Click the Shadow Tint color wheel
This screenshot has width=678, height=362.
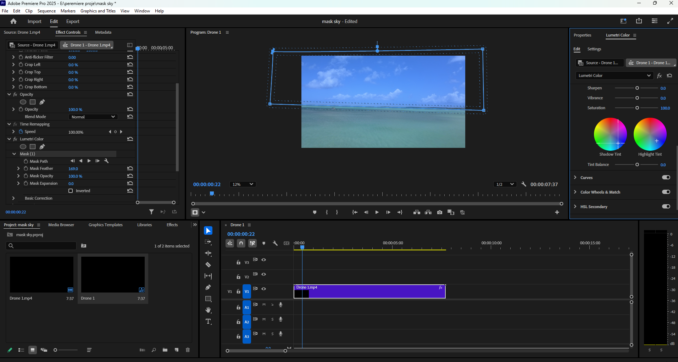(610, 134)
